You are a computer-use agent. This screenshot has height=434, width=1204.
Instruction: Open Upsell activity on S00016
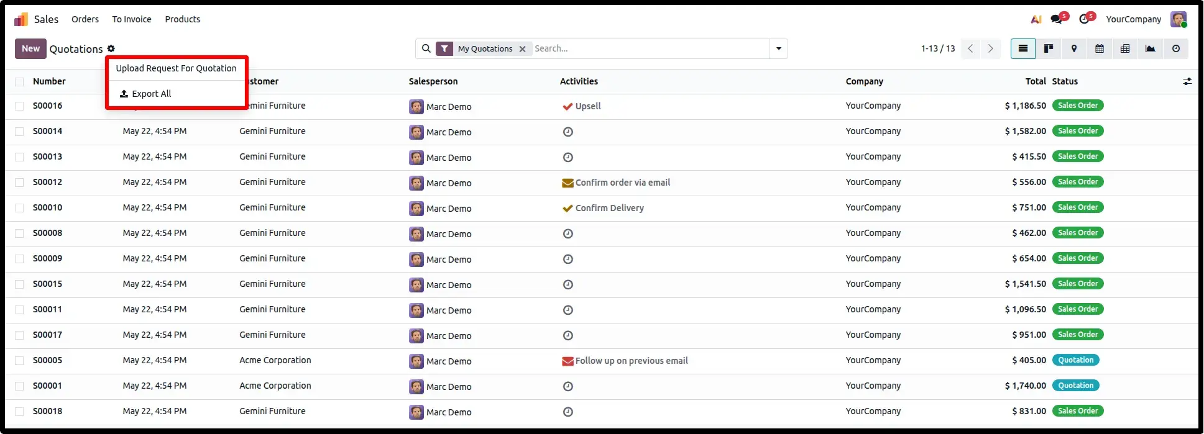point(582,106)
